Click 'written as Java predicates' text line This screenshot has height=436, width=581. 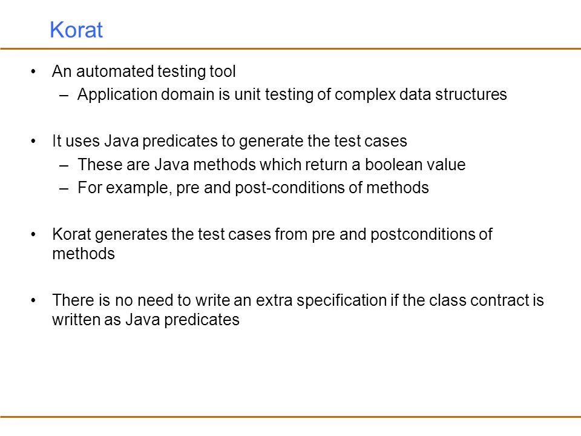[x=146, y=320]
